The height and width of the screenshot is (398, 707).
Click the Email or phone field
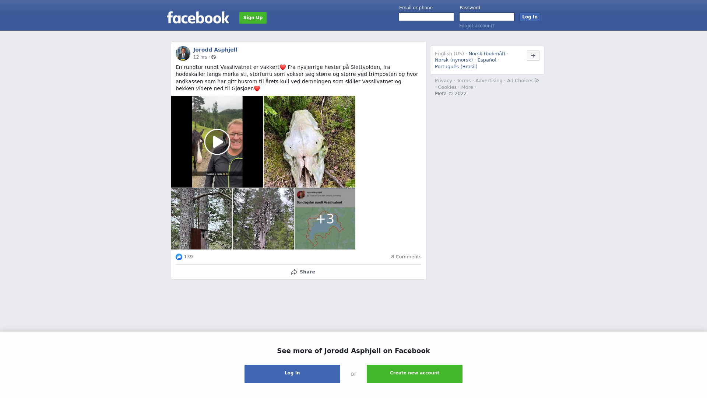coord(426,17)
